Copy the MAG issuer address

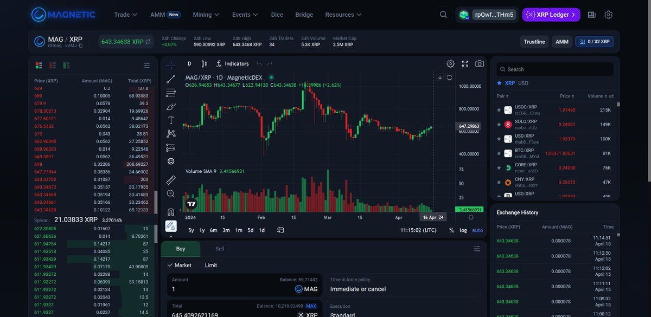[x=81, y=46]
